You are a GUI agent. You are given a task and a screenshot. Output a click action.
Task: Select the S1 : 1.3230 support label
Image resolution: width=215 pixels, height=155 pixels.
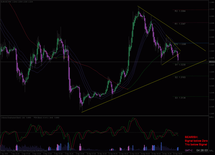click(x=180, y=65)
